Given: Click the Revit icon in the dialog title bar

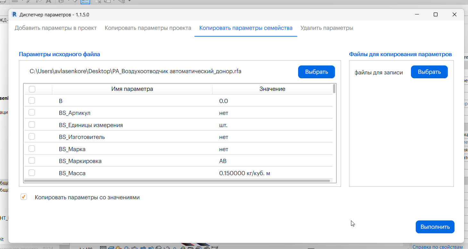Looking at the screenshot, I should [x=14, y=14].
